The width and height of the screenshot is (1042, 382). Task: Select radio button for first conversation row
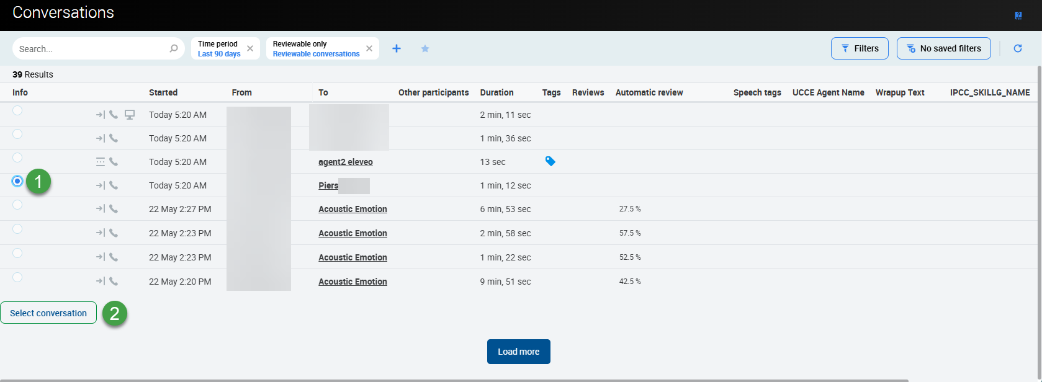coord(17,110)
